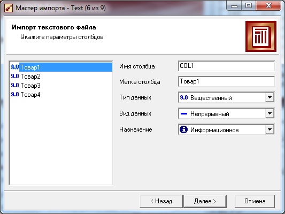This screenshot has width=285, height=214.
Task: Proceed with the Далее button
Action: point(205,201)
